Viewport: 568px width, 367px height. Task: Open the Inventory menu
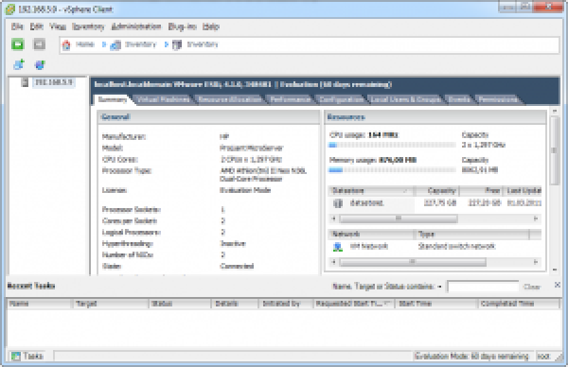click(88, 26)
